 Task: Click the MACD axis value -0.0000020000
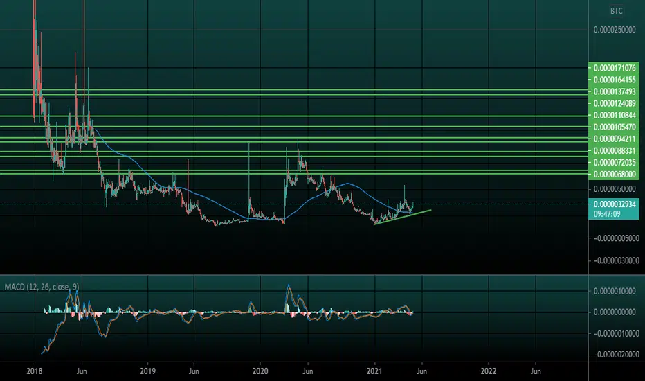click(x=616, y=355)
